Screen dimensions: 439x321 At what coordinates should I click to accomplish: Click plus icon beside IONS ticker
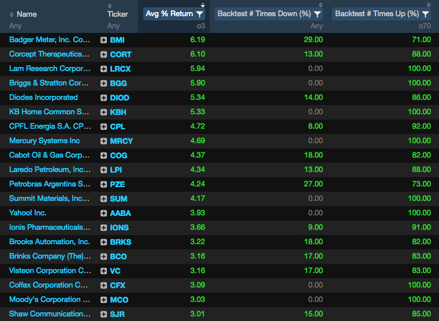click(x=103, y=227)
